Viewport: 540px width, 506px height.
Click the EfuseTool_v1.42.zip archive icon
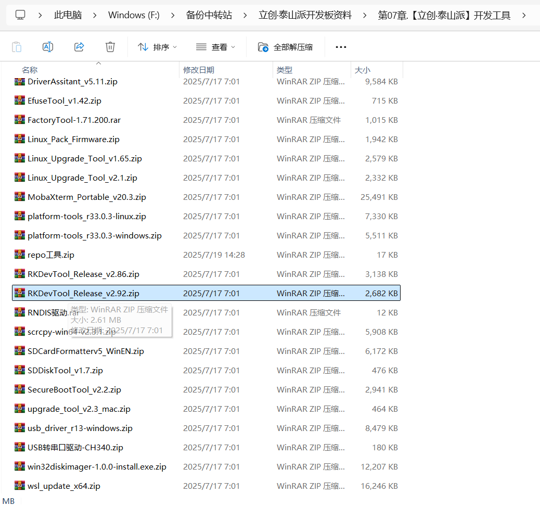20,100
